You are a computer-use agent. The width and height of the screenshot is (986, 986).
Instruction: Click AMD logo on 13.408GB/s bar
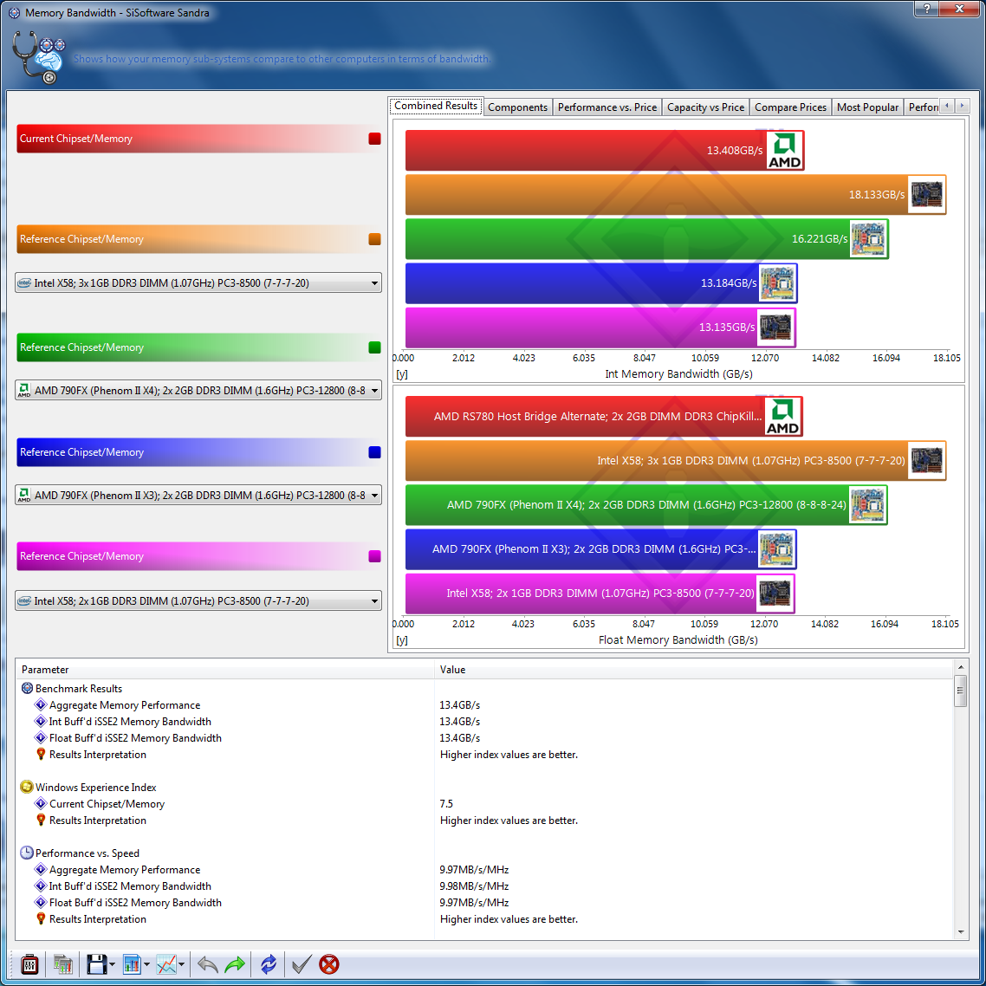785,150
